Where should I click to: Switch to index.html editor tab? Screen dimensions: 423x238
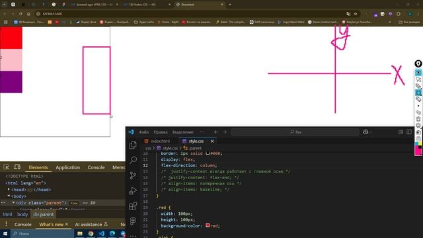pyautogui.click(x=157, y=141)
